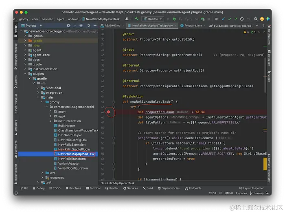Open the Problems tool window

[73, 188]
